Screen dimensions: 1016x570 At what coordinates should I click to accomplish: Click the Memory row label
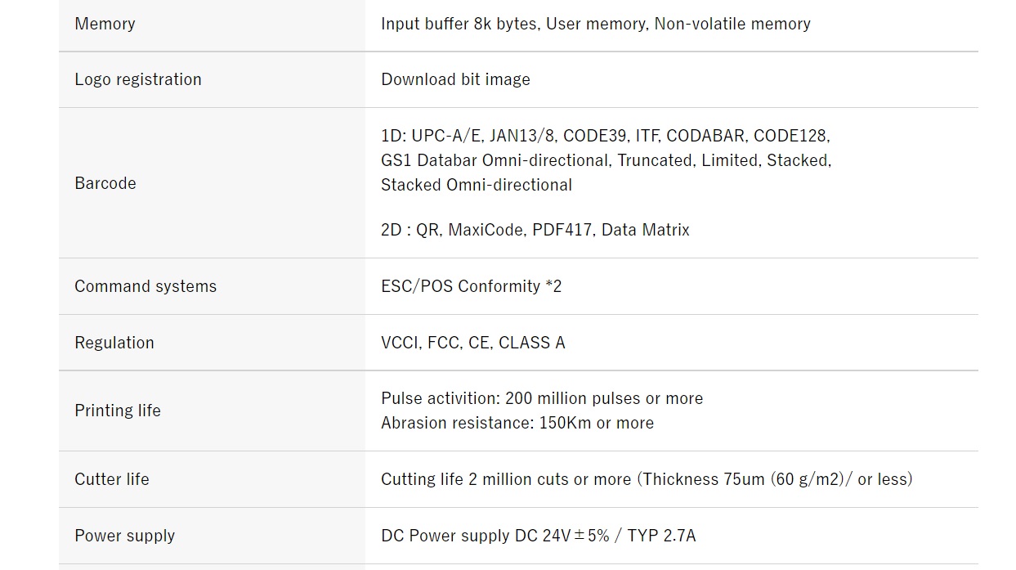click(x=105, y=24)
